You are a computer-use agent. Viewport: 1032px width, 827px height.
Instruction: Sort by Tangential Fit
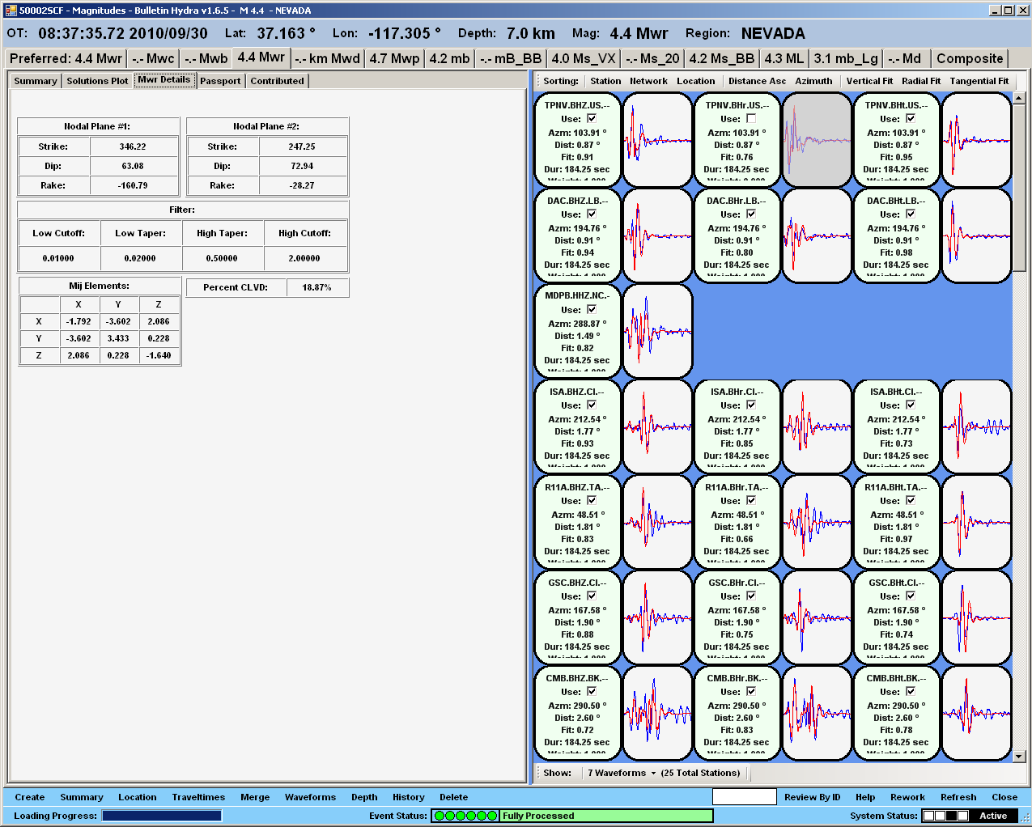pos(979,81)
